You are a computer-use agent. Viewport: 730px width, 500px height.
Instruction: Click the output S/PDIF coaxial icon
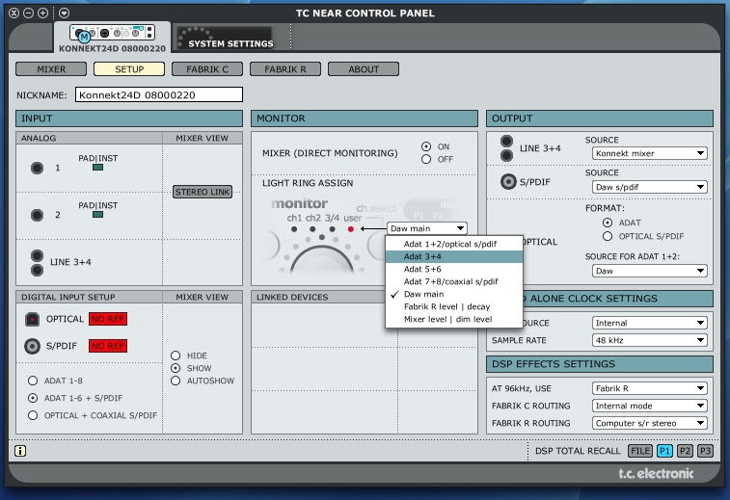(x=508, y=181)
